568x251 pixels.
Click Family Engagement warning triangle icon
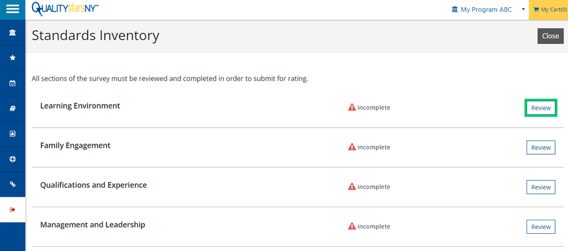coord(351,147)
